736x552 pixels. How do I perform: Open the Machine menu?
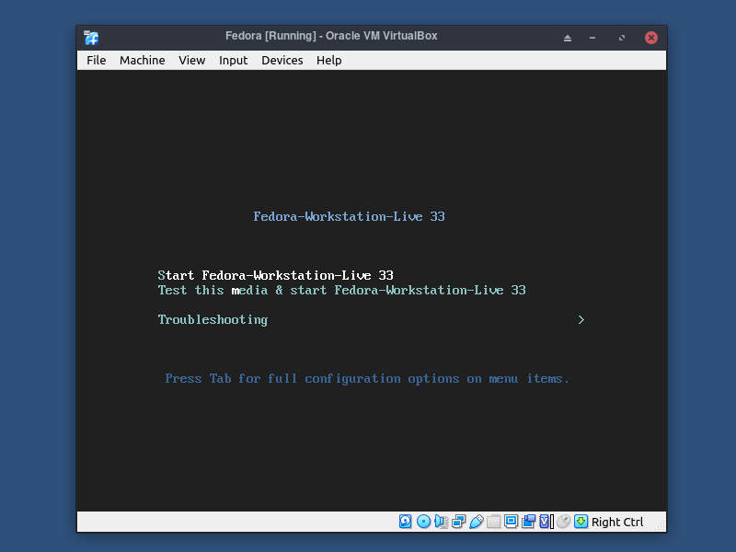click(142, 60)
